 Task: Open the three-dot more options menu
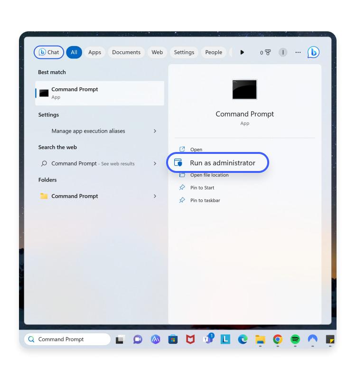[298, 52]
